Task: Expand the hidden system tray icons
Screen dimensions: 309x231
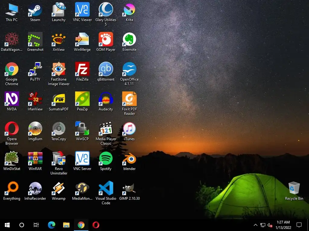Action: pos(255,225)
